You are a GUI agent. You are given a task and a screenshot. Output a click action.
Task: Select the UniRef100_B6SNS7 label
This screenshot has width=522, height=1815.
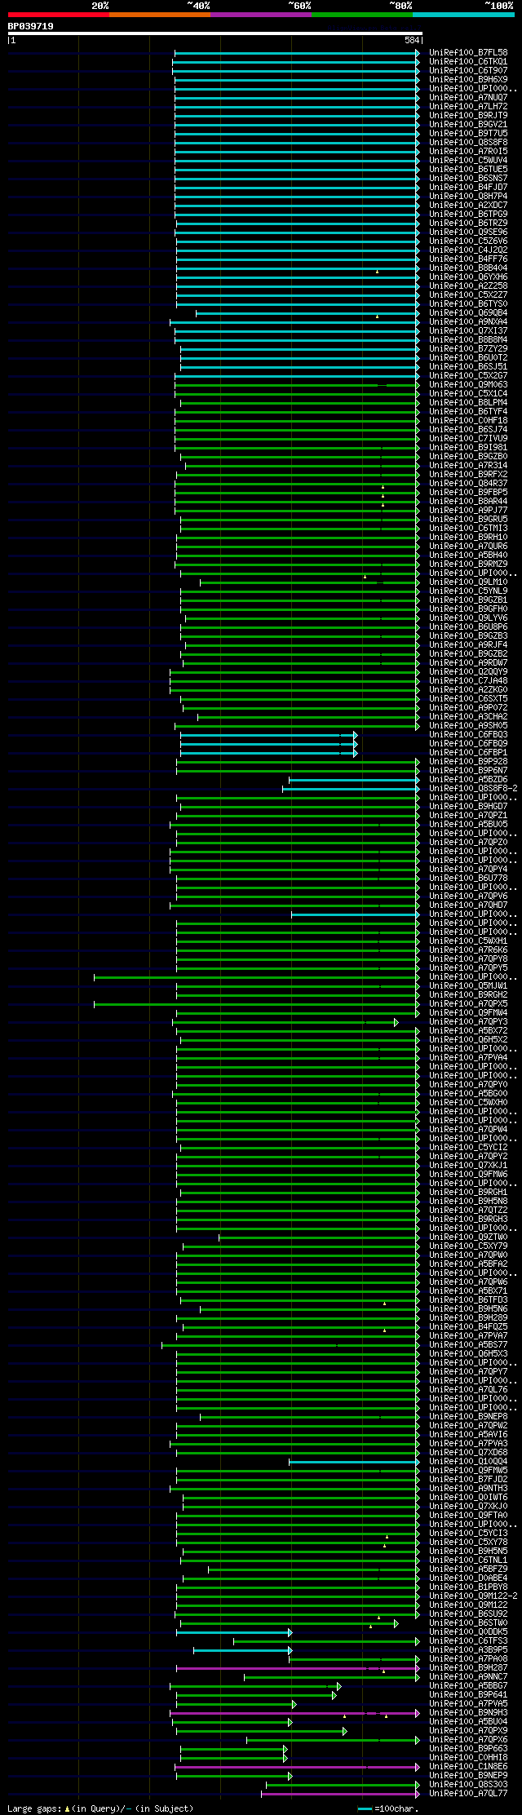(468, 179)
